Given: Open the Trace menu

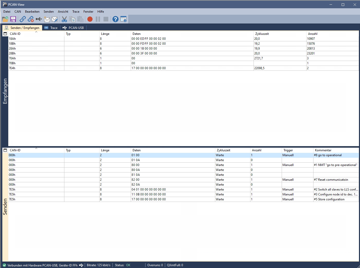Looking at the screenshot, I should tap(76, 12).
